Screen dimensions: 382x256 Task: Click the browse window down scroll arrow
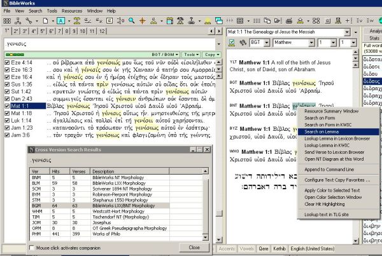click(356, 241)
